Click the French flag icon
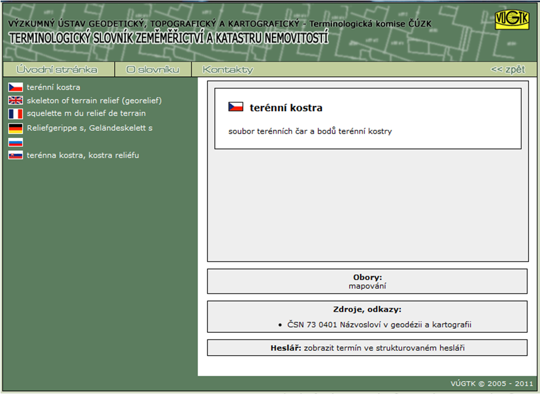540x394 pixels. pos(16,113)
